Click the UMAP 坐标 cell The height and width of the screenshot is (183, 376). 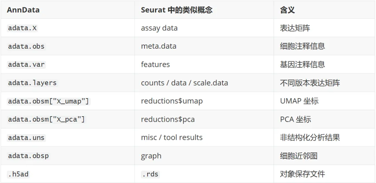coord(299,101)
